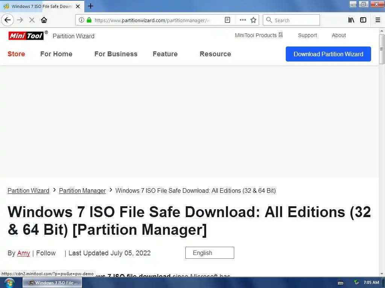Close the Windows 7 ISO File tab
Screen dimensions: 385x288
click(x=78, y=6)
